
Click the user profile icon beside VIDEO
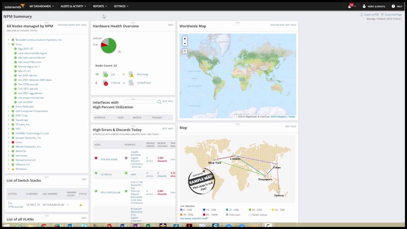[x=364, y=6]
